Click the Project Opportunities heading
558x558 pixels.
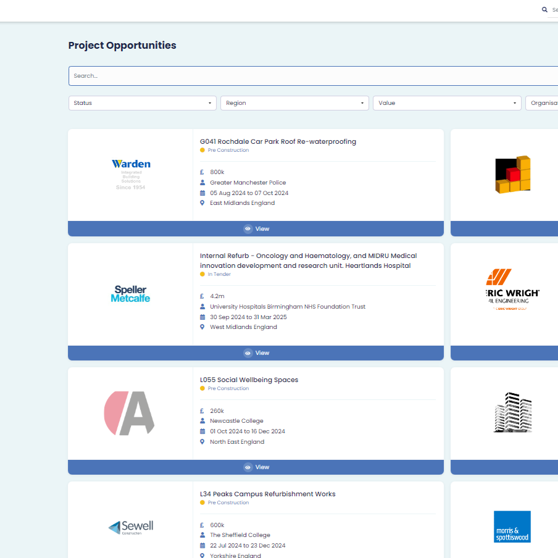(x=122, y=46)
